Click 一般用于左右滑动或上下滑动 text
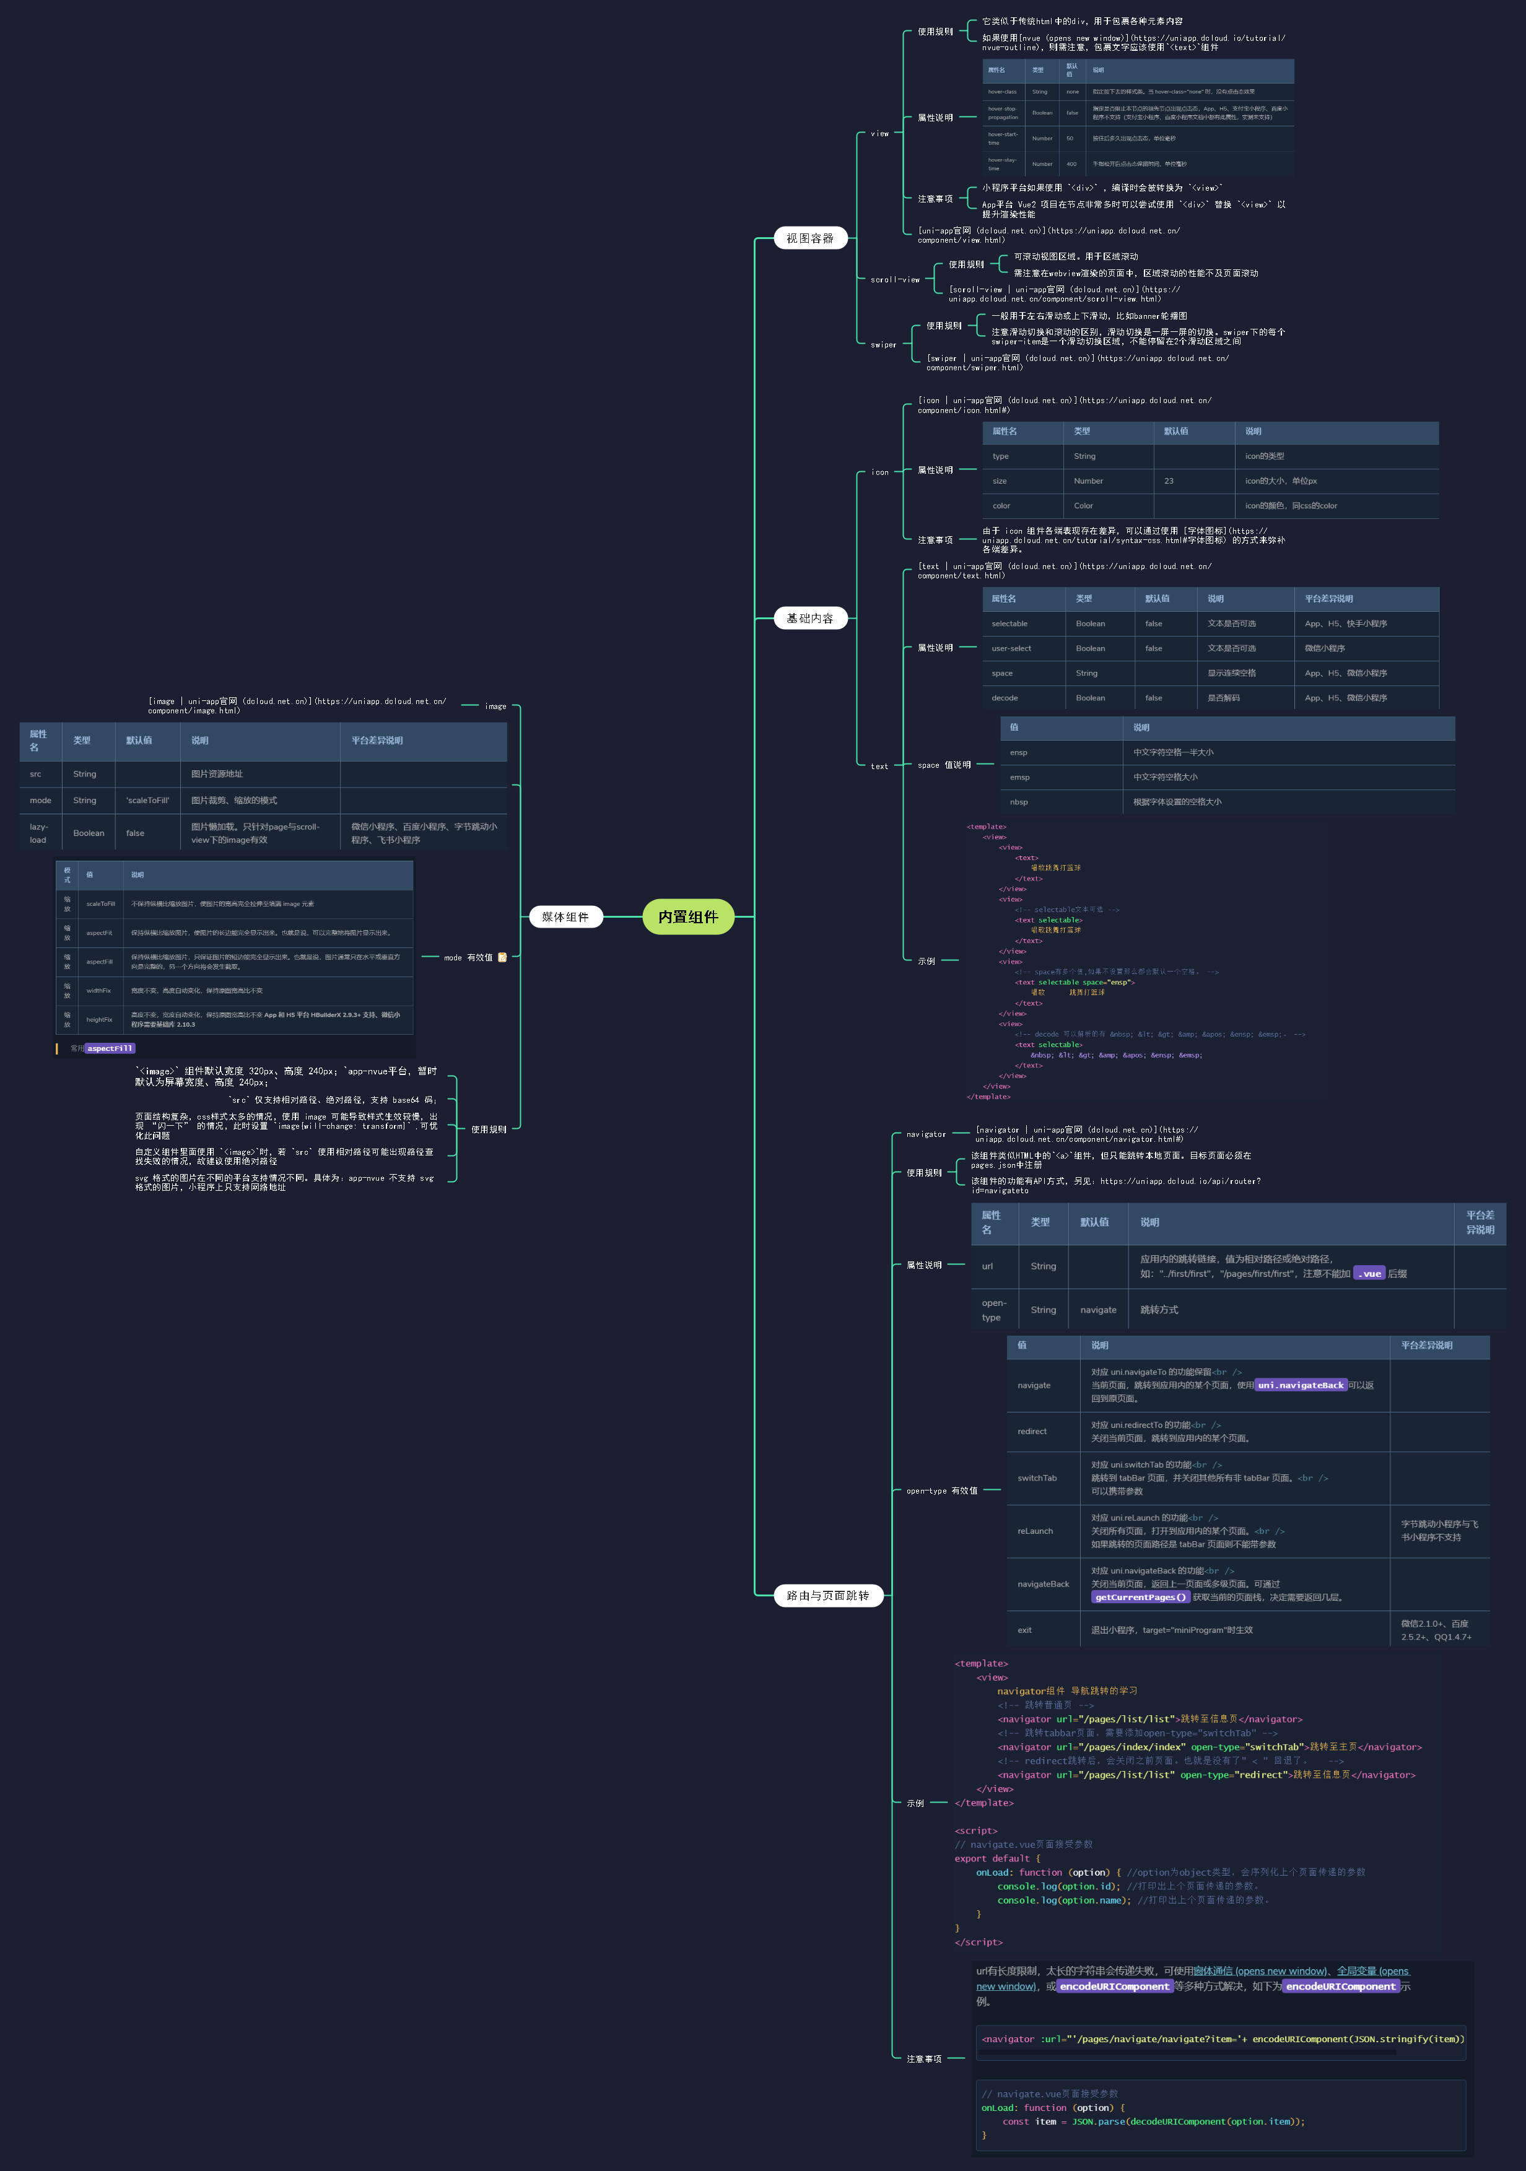The height and width of the screenshot is (2171, 1526). [x=1089, y=316]
